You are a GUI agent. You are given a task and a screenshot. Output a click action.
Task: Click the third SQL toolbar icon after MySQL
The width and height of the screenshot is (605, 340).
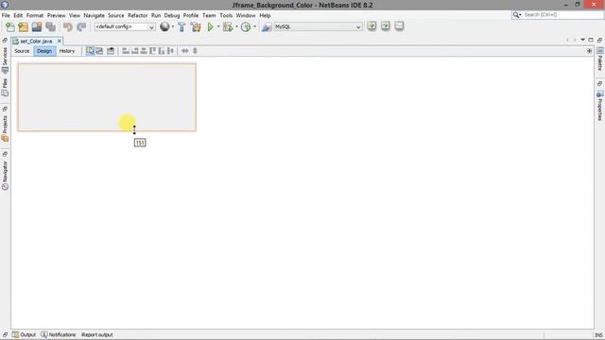tap(399, 25)
